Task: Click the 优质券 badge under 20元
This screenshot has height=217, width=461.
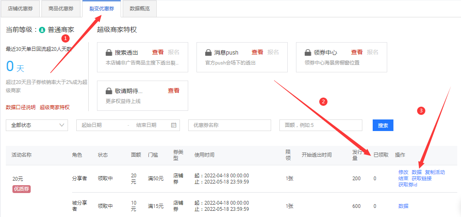Action: pos(22,189)
